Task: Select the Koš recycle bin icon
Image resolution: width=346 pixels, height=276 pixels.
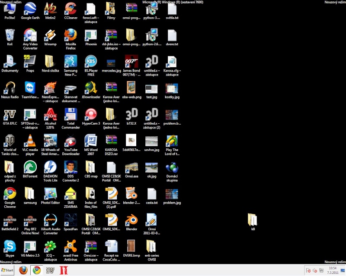Action: tap(10, 38)
